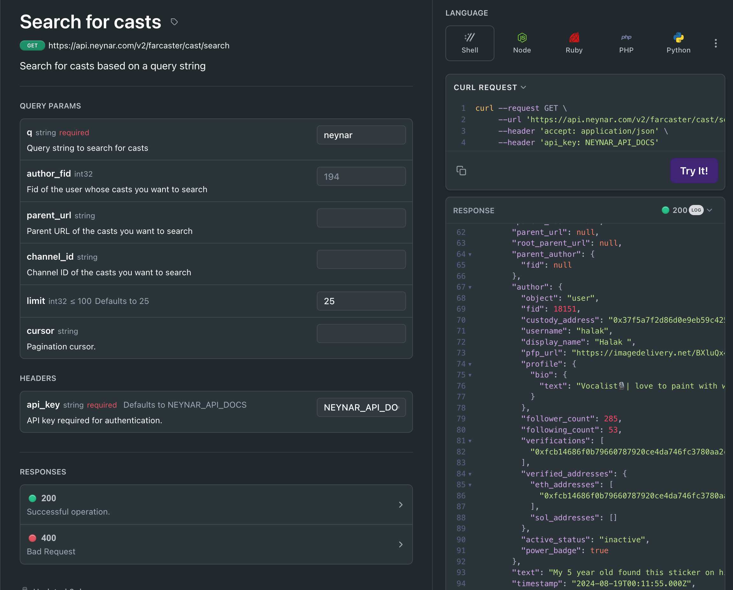Collapse the "verifications" array at line 81
Screen dimensions: 733x590
470,441
